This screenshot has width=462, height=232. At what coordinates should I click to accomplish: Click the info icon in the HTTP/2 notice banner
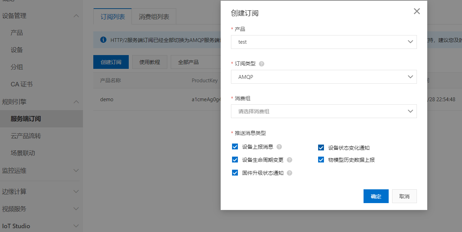click(x=103, y=39)
